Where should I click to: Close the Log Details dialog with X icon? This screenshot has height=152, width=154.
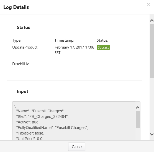148,4
